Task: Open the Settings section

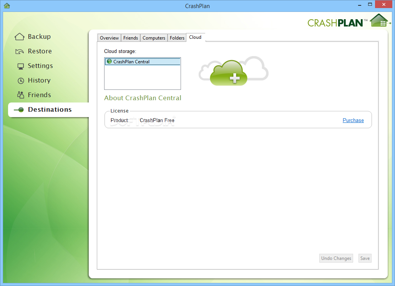Action: 40,66
